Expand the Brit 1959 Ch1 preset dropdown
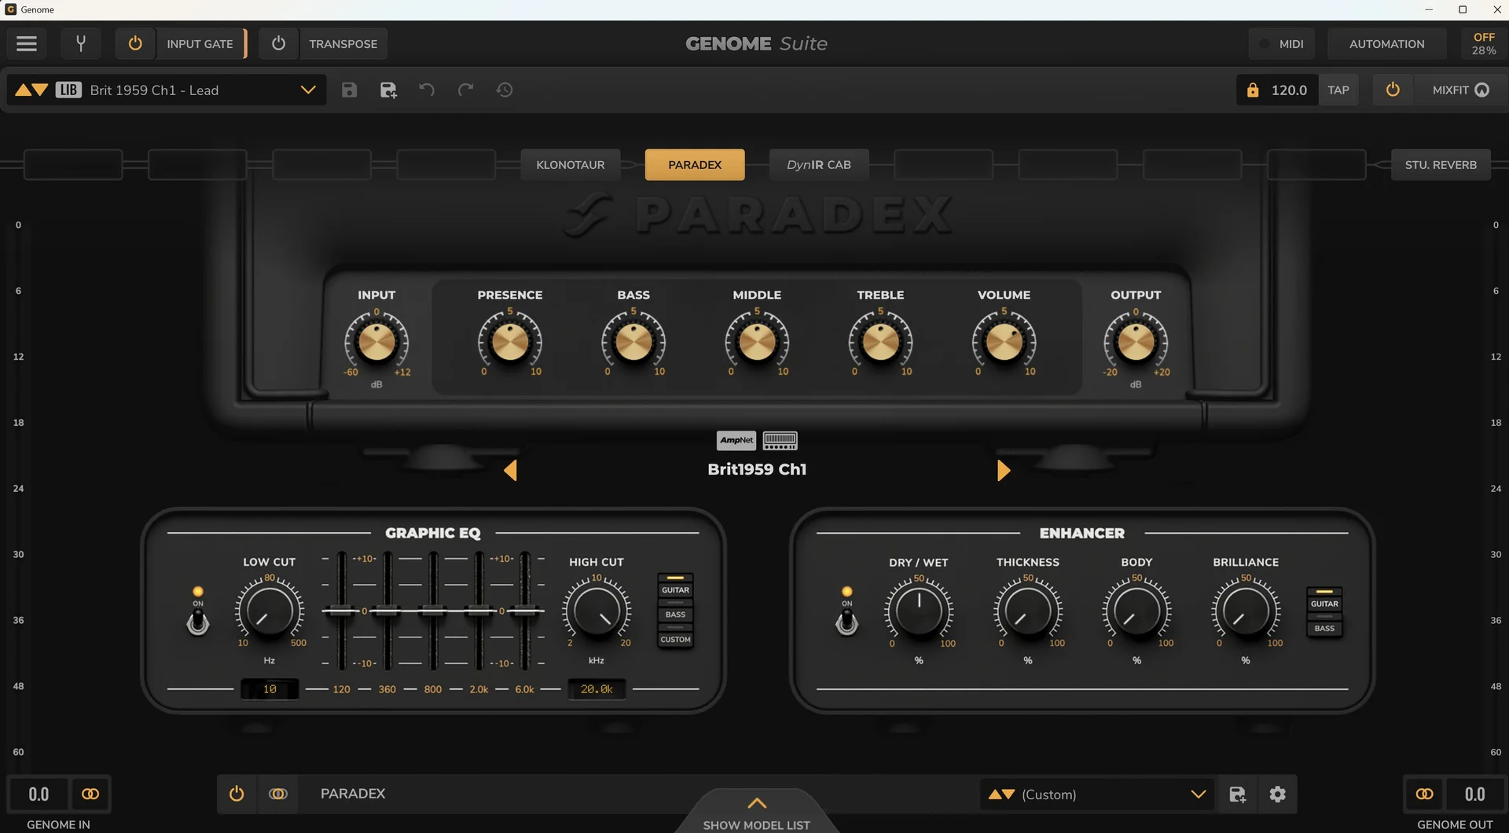The width and height of the screenshot is (1509, 833). tap(308, 90)
